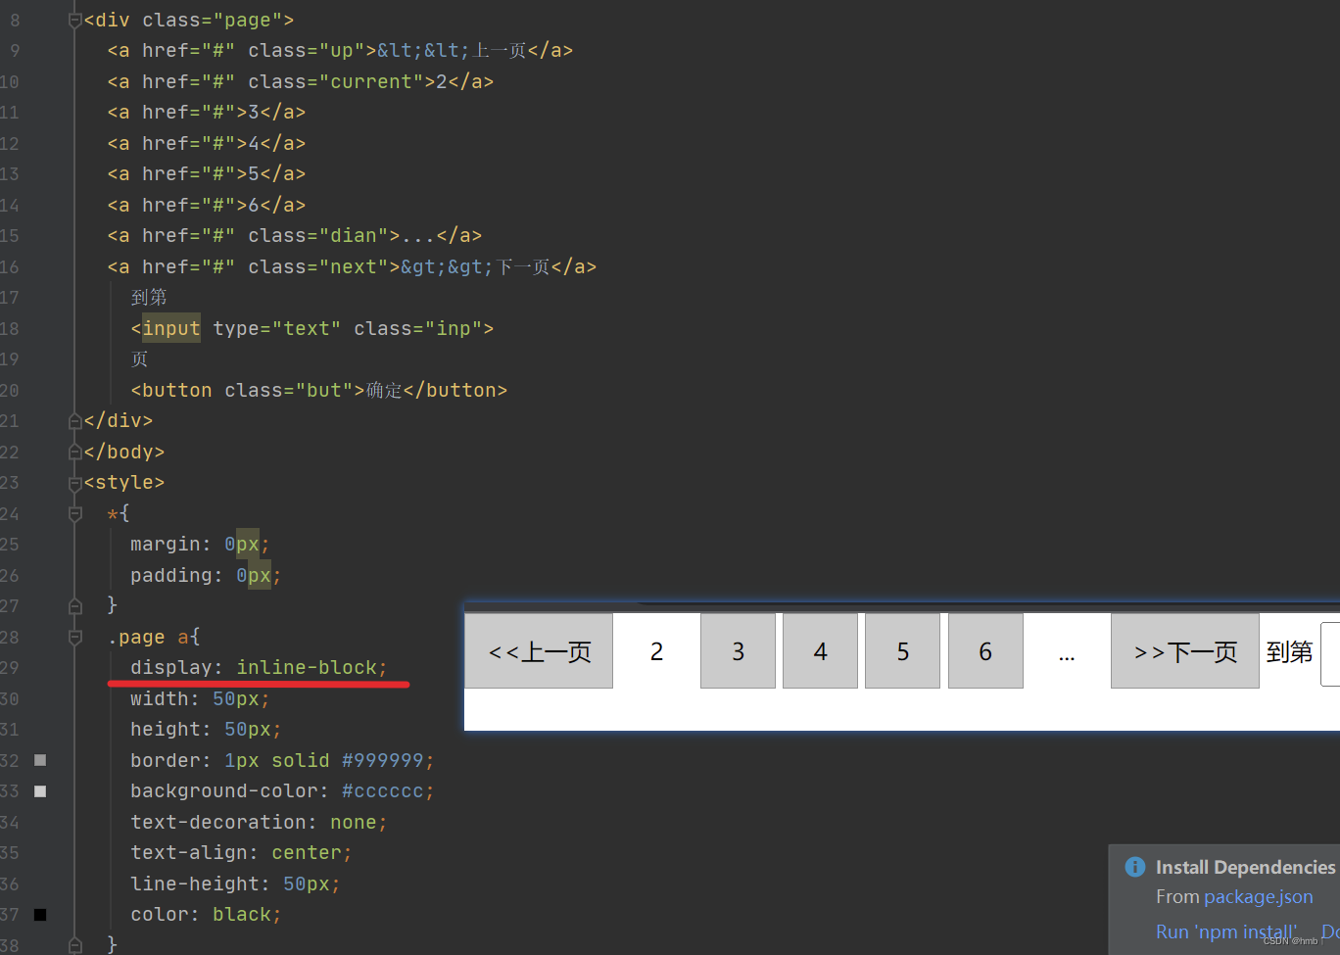Open gutter color swatch for #999999 border
The image size is (1340, 955).
pos(40,760)
